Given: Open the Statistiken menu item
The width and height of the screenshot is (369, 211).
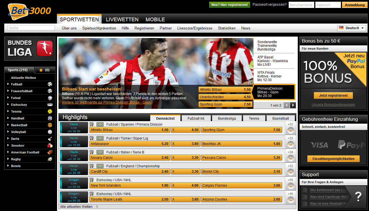Looking at the screenshot, I should point(227,28).
